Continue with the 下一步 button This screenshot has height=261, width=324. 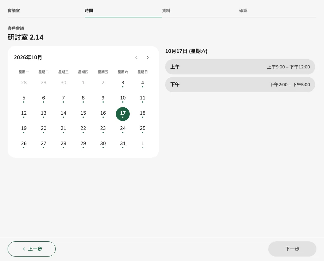coord(292,249)
